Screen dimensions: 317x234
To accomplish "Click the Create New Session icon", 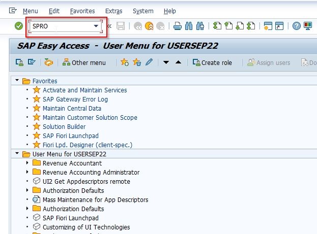I will 268,26.
